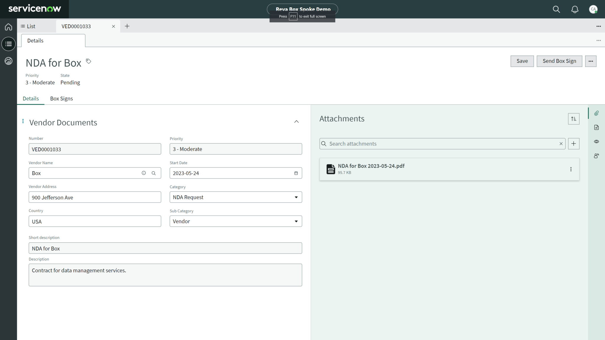Click the Reva Box Spoke Demo pill
Image resolution: width=605 pixels, height=340 pixels.
tap(302, 9)
